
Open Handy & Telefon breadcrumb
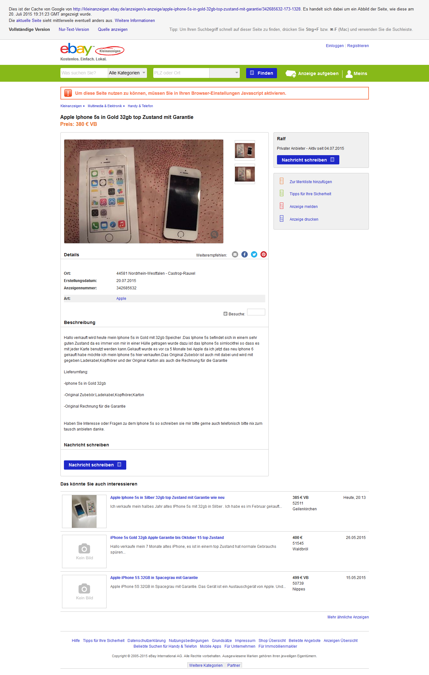(140, 106)
